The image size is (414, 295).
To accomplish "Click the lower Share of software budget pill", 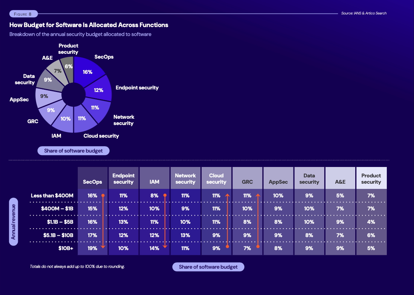I will 208,267.
